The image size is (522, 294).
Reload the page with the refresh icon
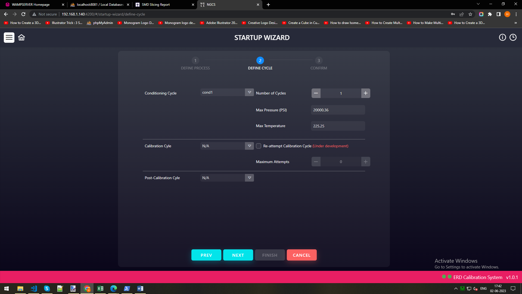pyautogui.click(x=23, y=14)
